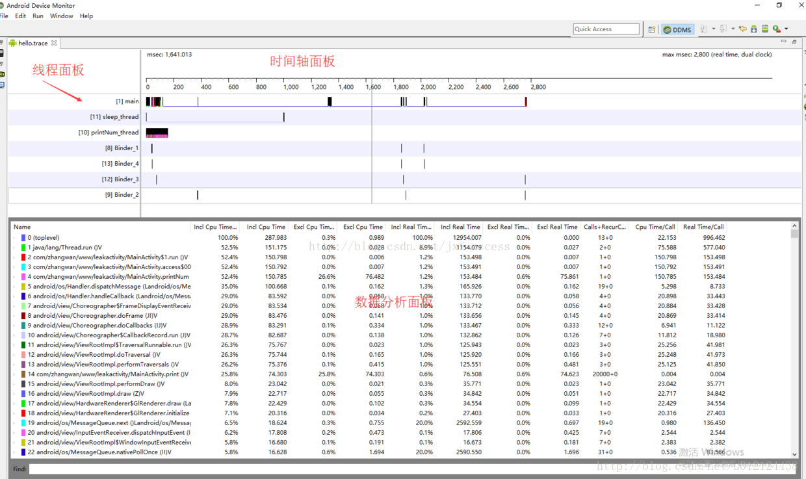Select the hello.trace editor tab

(x=32, y=43)
